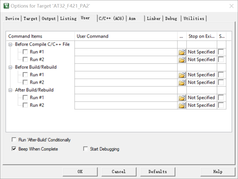Restore settings with Defaults button
The height and width of the screenshot is (179, 238).
click(158, 172)
